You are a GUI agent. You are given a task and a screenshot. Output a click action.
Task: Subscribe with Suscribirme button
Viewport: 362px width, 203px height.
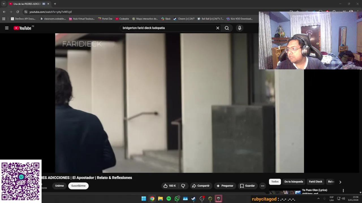[78, 186]
